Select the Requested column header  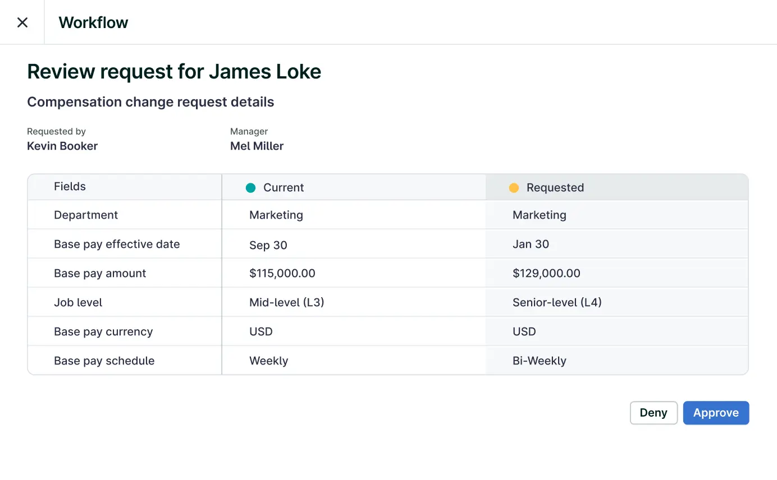pyautogui.click(x=555, y=188)
